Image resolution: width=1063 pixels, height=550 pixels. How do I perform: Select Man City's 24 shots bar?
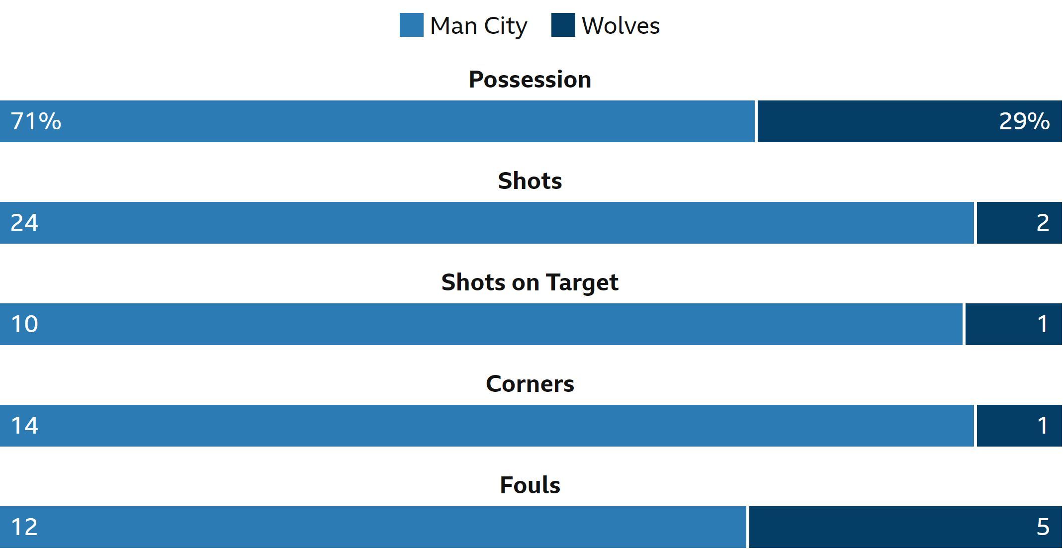pyautogui.click(x=487, y=223)
